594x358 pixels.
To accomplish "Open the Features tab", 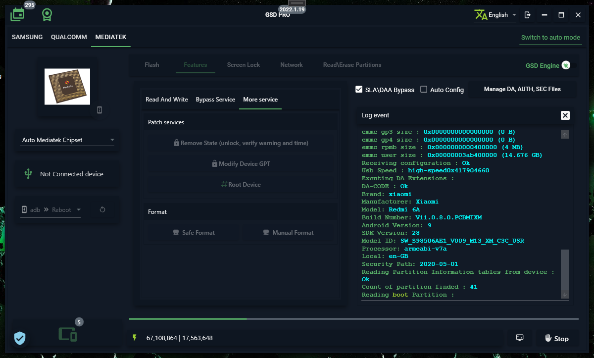I will (196, 65).
